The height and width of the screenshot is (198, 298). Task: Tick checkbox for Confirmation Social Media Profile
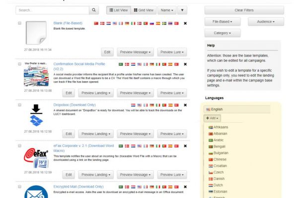19,64
